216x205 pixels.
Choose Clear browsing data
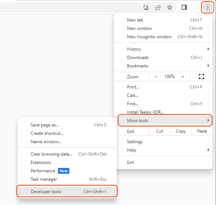coord(67,154)
